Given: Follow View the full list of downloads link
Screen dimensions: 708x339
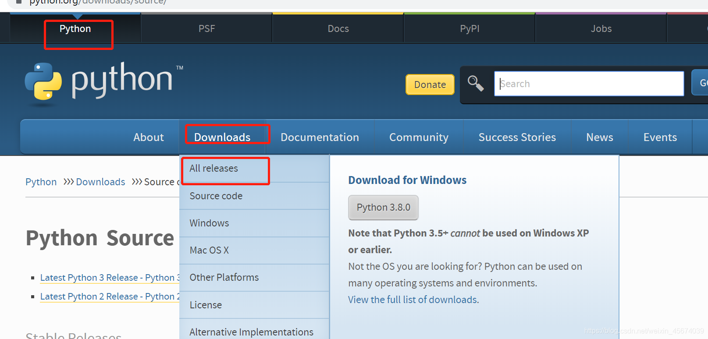Looking at the screenshot, I should pos(413,300).
